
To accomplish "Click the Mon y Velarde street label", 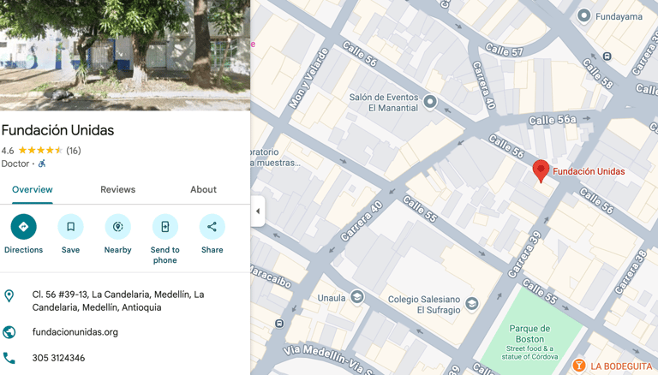I will coord(308,79).
